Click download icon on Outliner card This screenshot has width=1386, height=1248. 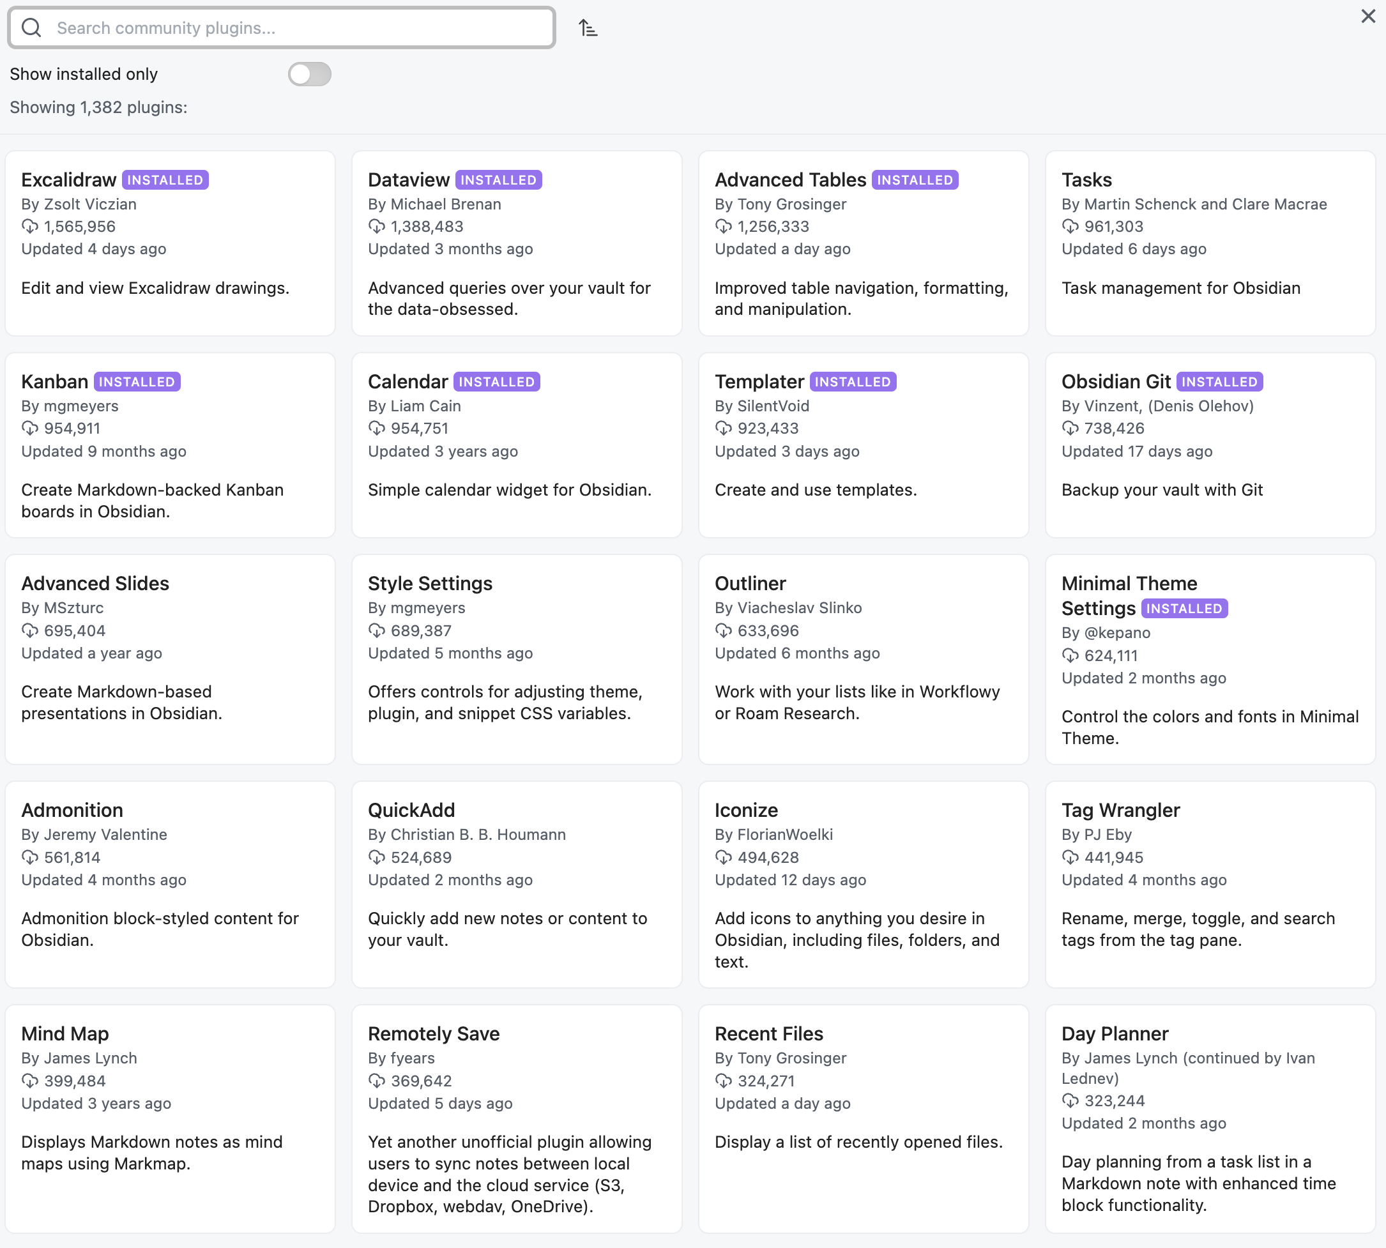click(x=724, y=631)
